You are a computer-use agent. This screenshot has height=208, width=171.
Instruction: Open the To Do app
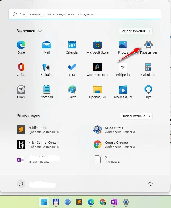pyautogui.click(x=72, y=70)
